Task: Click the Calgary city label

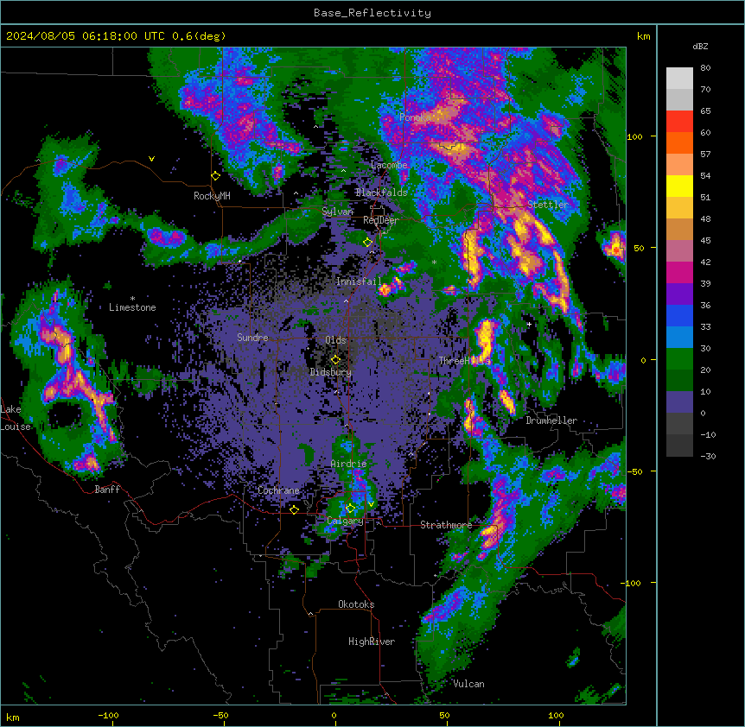Action: (346, 521)
